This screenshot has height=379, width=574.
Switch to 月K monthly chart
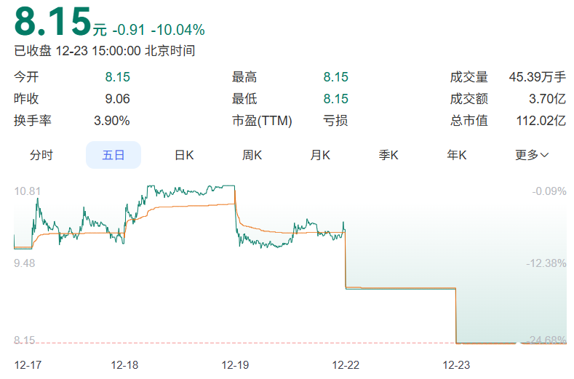[320, 155]
